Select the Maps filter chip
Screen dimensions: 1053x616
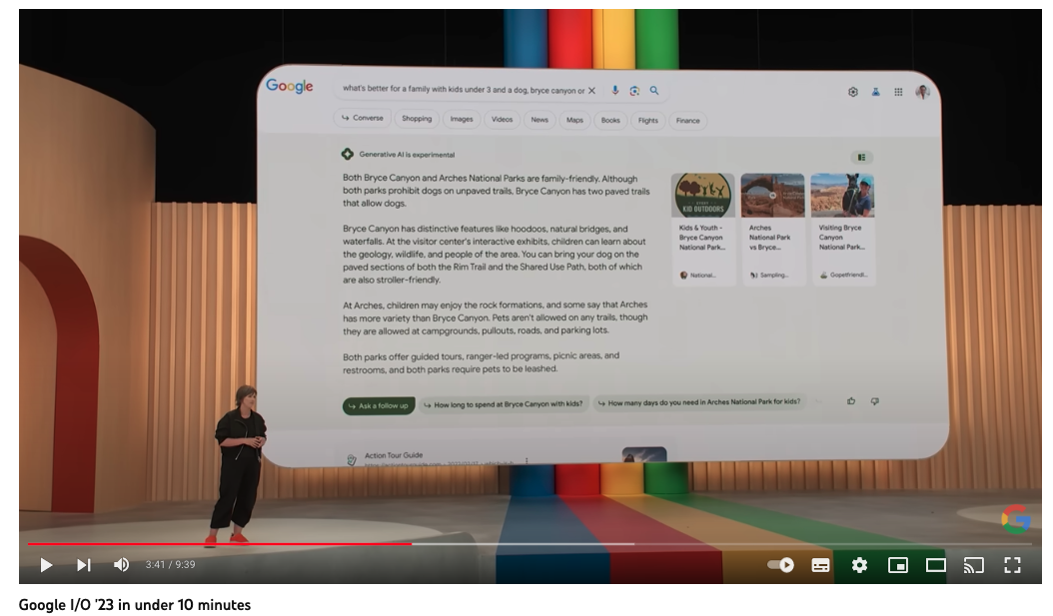click(574, 120)
